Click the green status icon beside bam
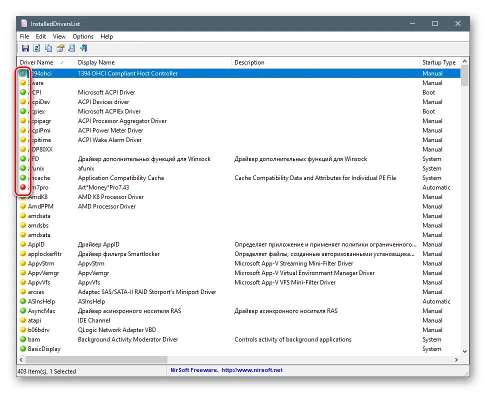 pos(23,339)
